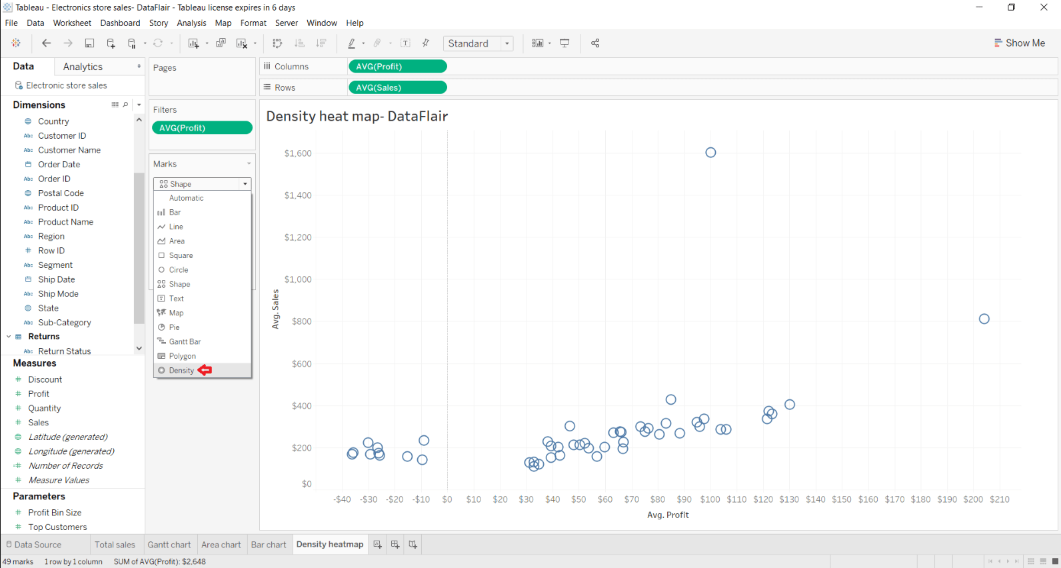The width and height of the screenshot is (1061, 568).
Task: Click the Electronic store sales data source
Action: (x=66, y=85)
